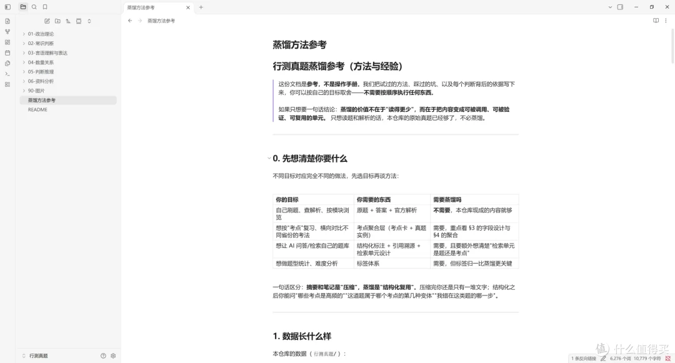Change file sort order icon
The image size is (675, 363).
coord(68,21)
